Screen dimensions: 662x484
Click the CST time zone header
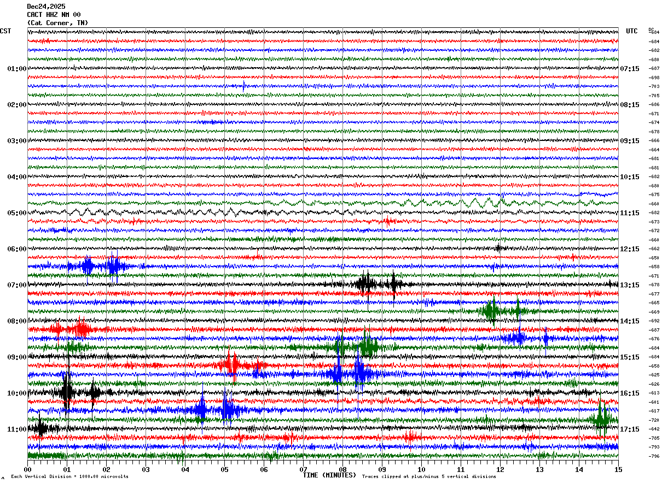[5, 31]
